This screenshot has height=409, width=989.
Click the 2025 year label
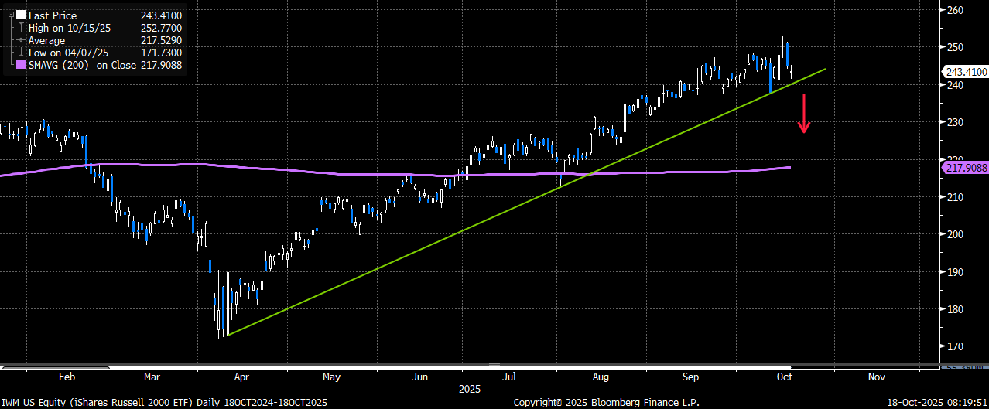(x=470, y=388)
